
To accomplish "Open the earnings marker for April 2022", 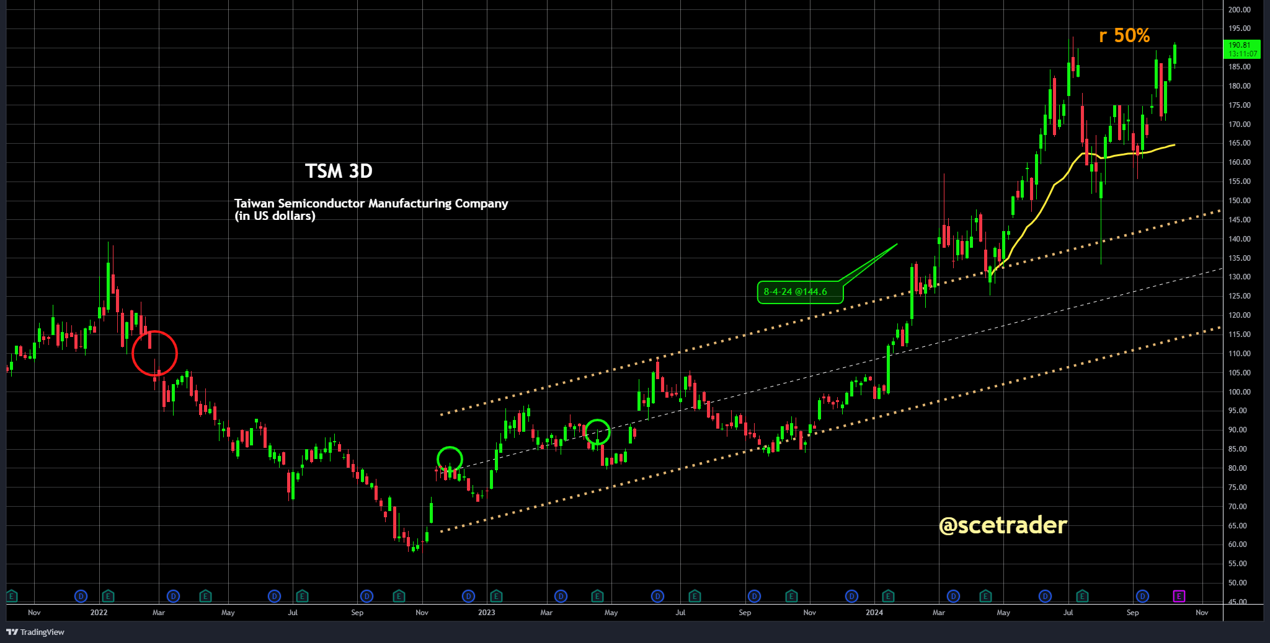I will [x=205, y=596].
